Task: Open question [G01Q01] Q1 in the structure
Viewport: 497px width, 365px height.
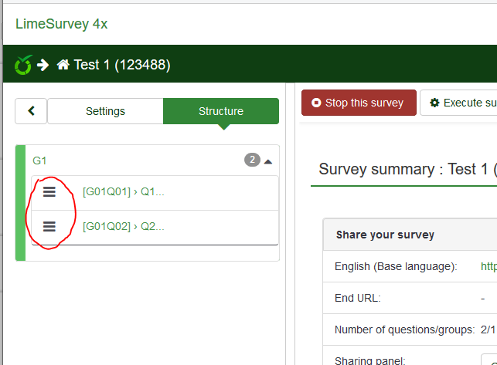Action: coord(123,192)
